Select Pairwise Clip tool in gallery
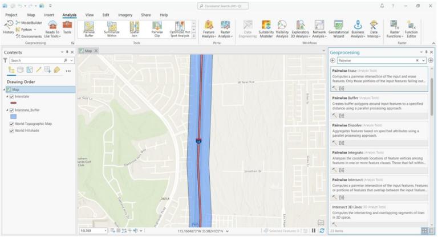The image size is (438, 237). click(157, 29)
